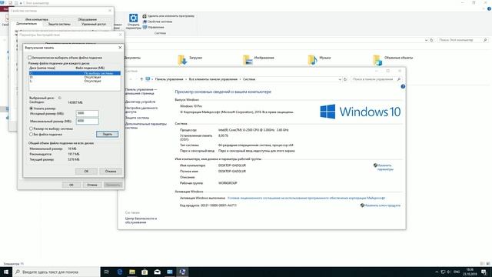Refresh the This PC explorer address bar

(x=431, y=40)
